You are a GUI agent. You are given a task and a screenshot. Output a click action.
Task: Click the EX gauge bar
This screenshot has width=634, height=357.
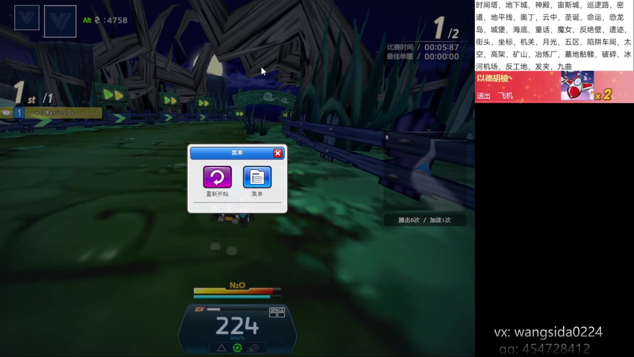pos(238,309)
